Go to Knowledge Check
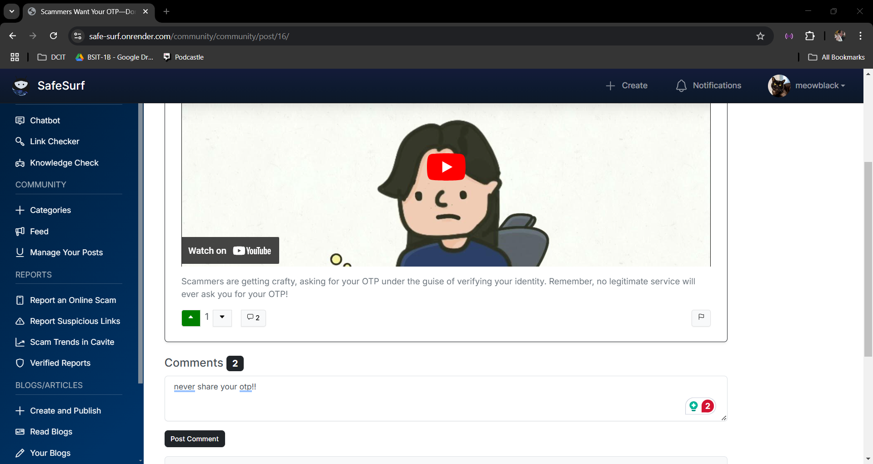873x464 pixels. (x=57, y=163)
